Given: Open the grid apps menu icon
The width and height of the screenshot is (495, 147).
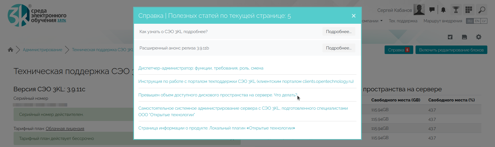Looking at the screenshot, I should tap(469, 10).
